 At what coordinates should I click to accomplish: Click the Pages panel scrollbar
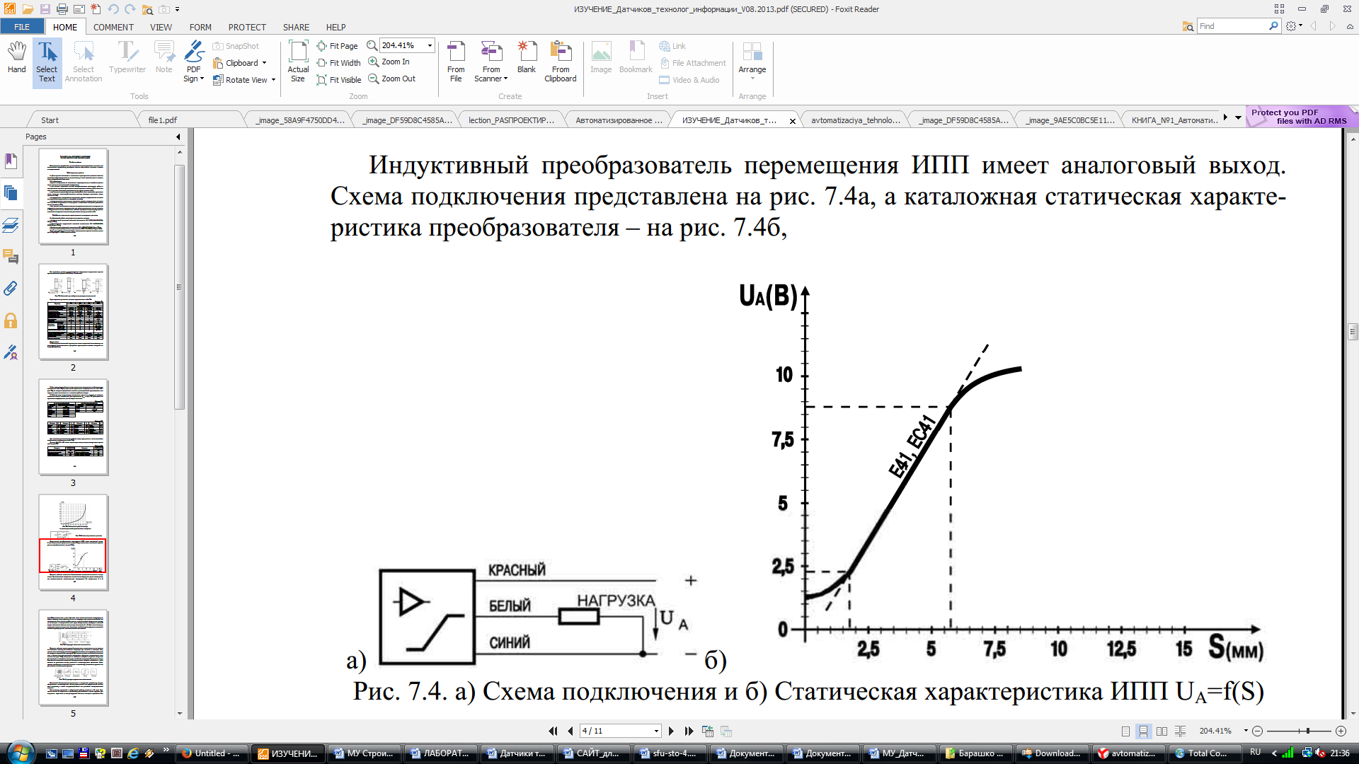(x=180, y=286)
